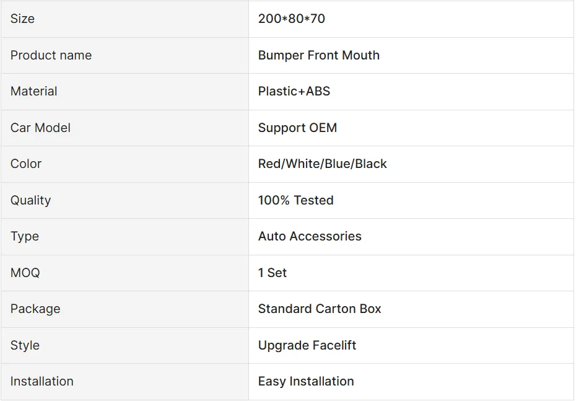576x401 pixels.
Task: Click the Quality label cell
Action: point(30,200)
